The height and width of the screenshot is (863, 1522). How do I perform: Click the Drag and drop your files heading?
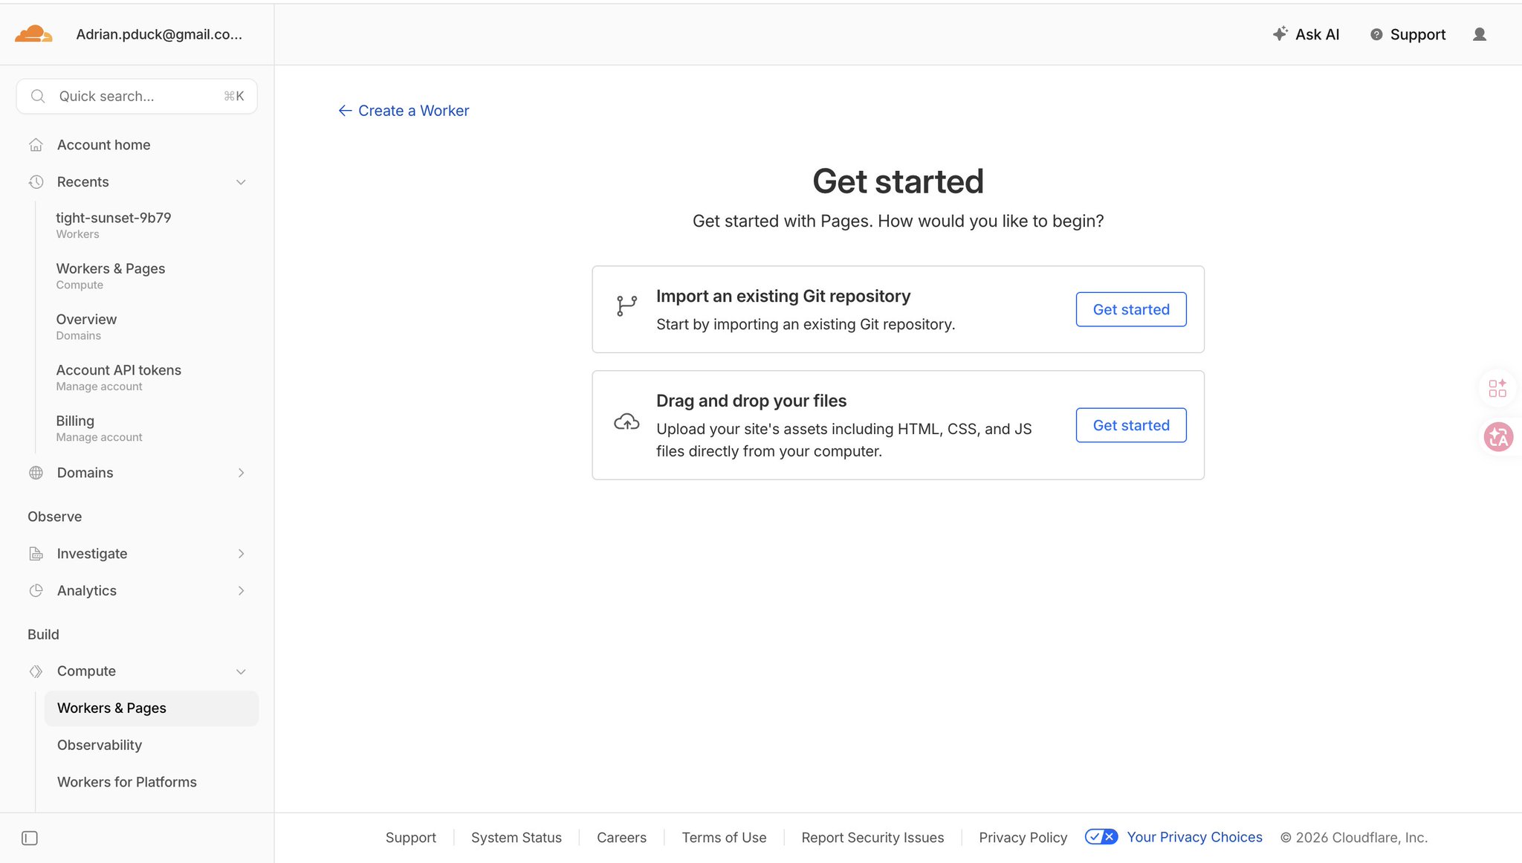751,401
